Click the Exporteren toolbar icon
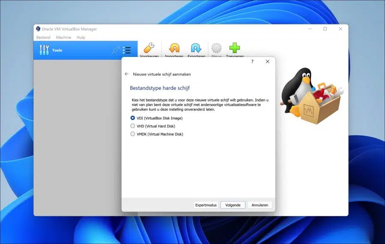This screenshot has width=385, height=244. click(x=196, y=48)
